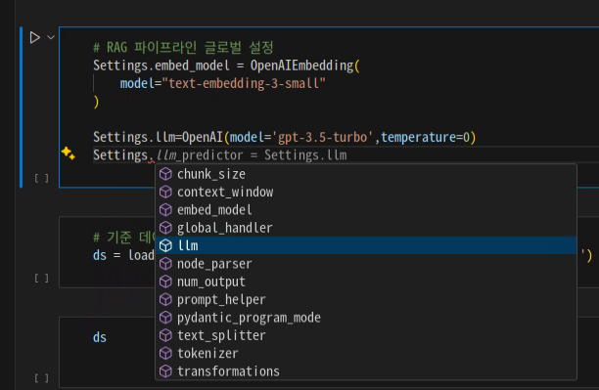Viewport: 599px width, 390px height.
Task: Click the cube icon beside node_parser
Action: coord(165,264)
